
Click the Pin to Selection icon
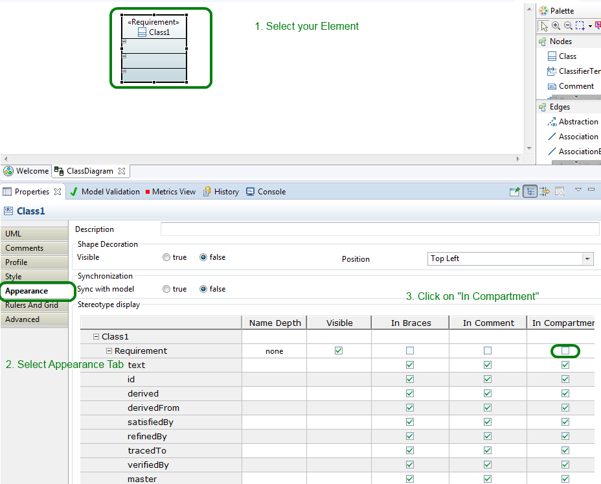[514, 192]
